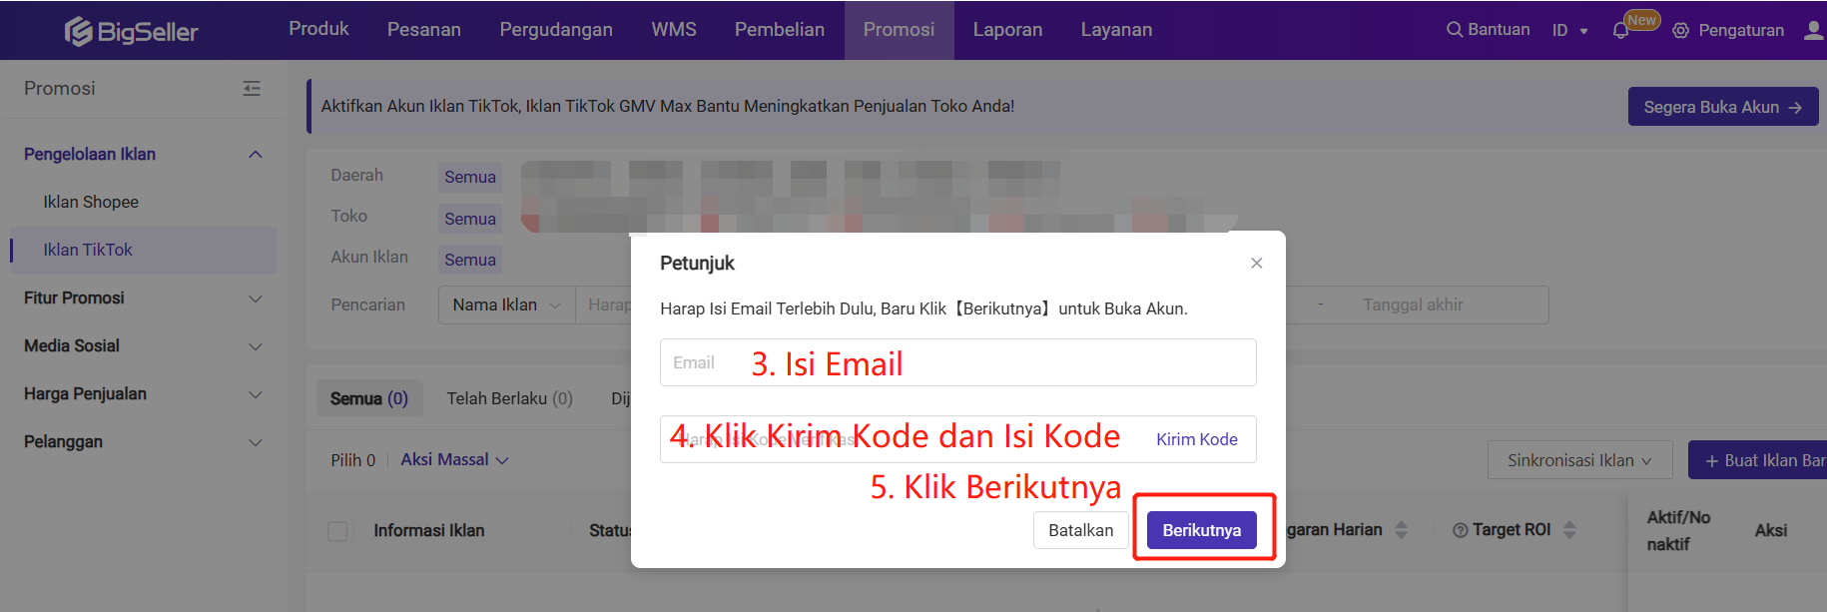Open the Pembelian menu

780,30
